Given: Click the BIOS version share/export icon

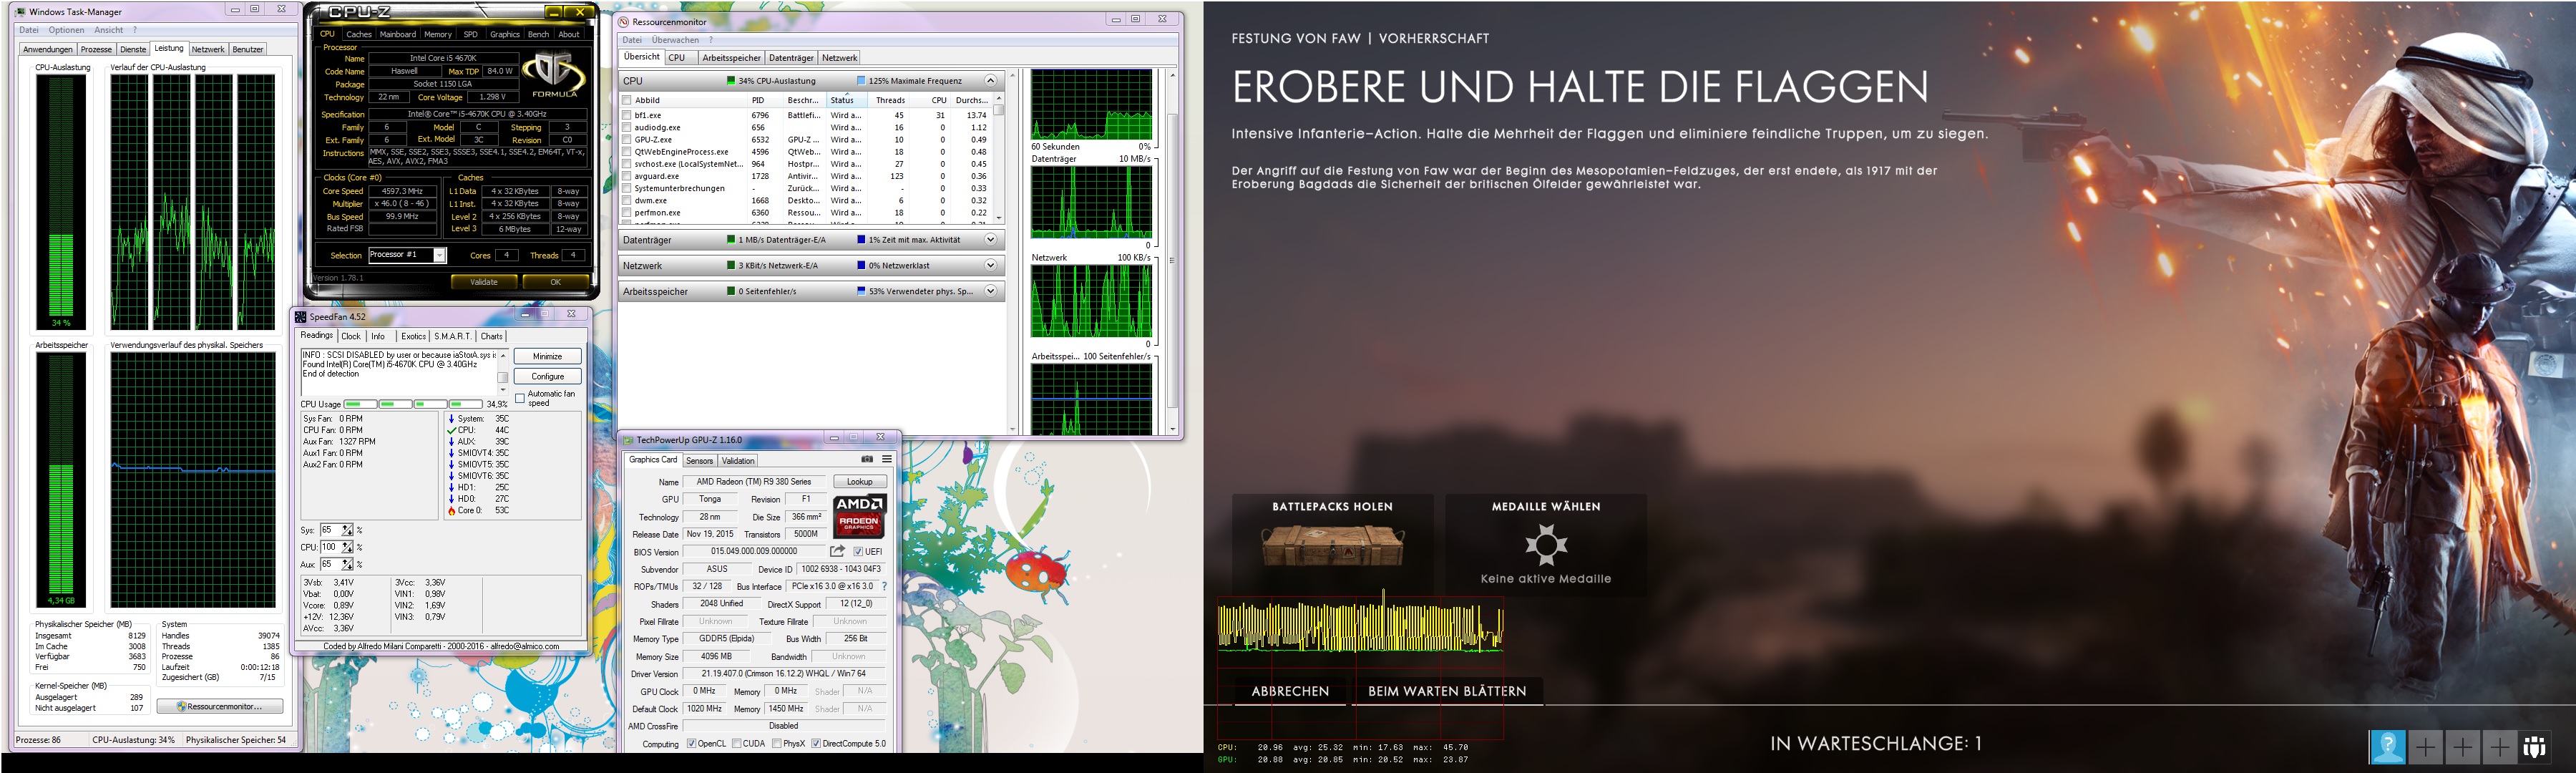Looking at the screenshot, I should 837,551.
